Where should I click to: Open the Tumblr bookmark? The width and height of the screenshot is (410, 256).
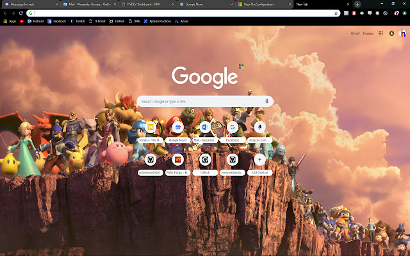point(78,21)
